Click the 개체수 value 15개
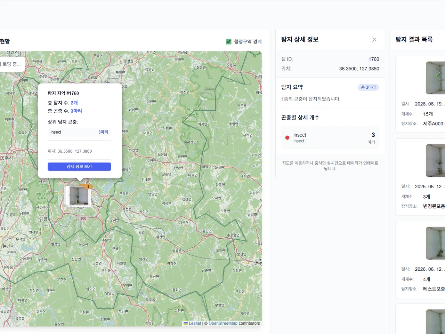This screenshot has width=445, height=334. pyautogui.click(x=428, y=114)
